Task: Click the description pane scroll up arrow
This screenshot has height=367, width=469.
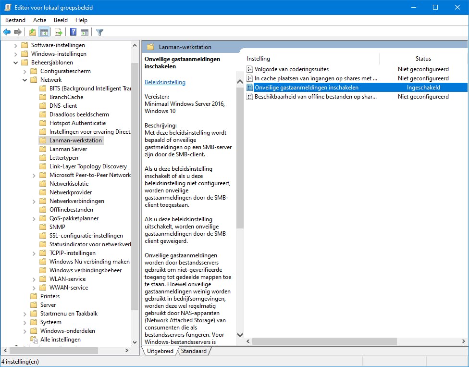Action: coord(240,81)
